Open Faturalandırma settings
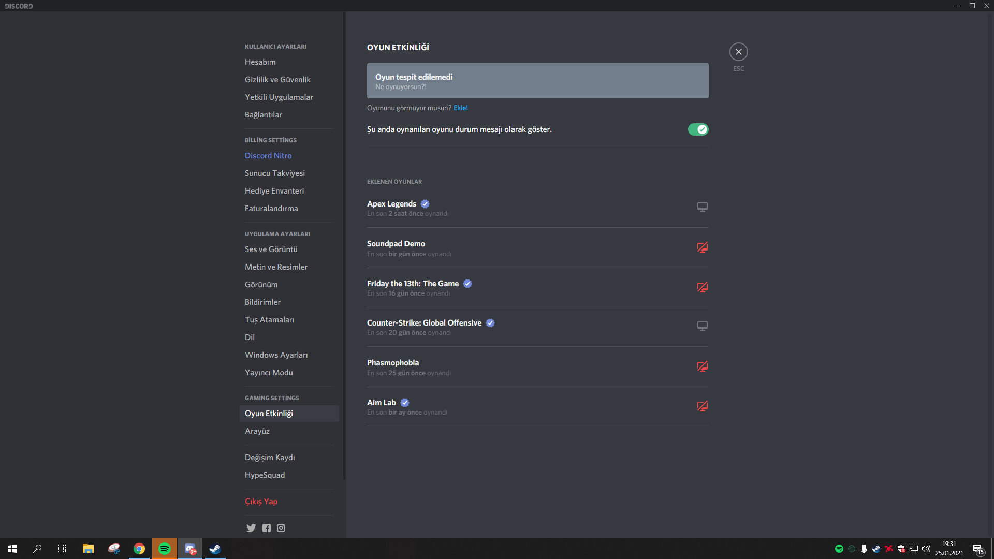994x559 pixels. [x=289, y=209]
